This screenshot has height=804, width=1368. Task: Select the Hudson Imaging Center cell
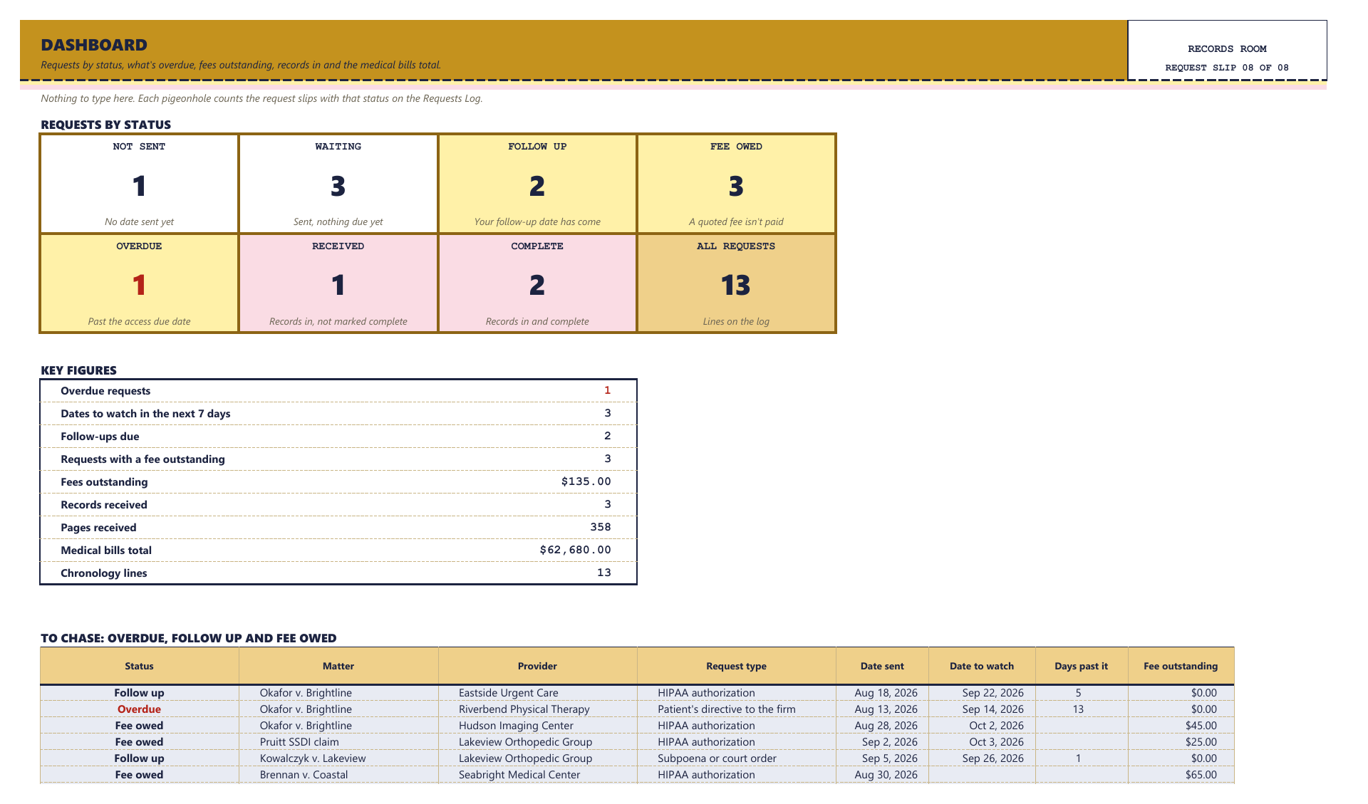pos(537,726)
